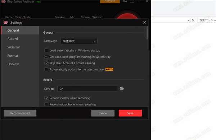
Task: Enable Automatically update to the latest version
Action: pyautogui.click(x=46, y=69)
